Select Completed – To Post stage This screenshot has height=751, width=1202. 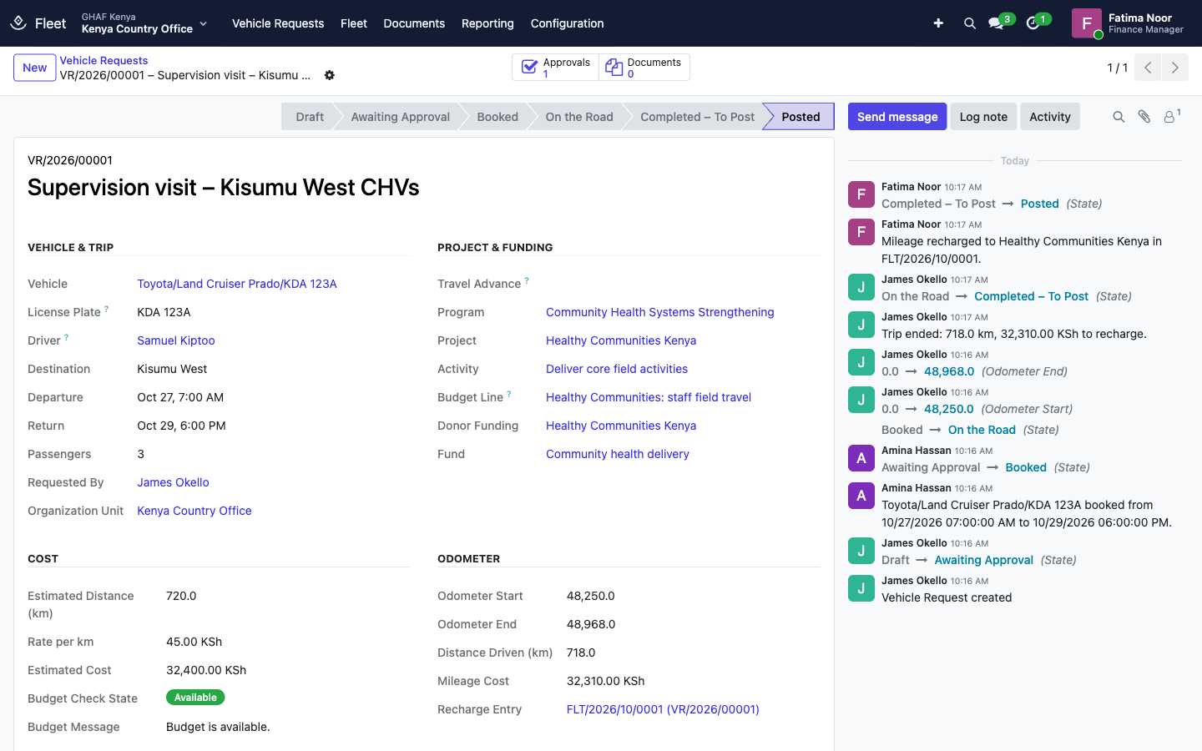click(698, 117)
